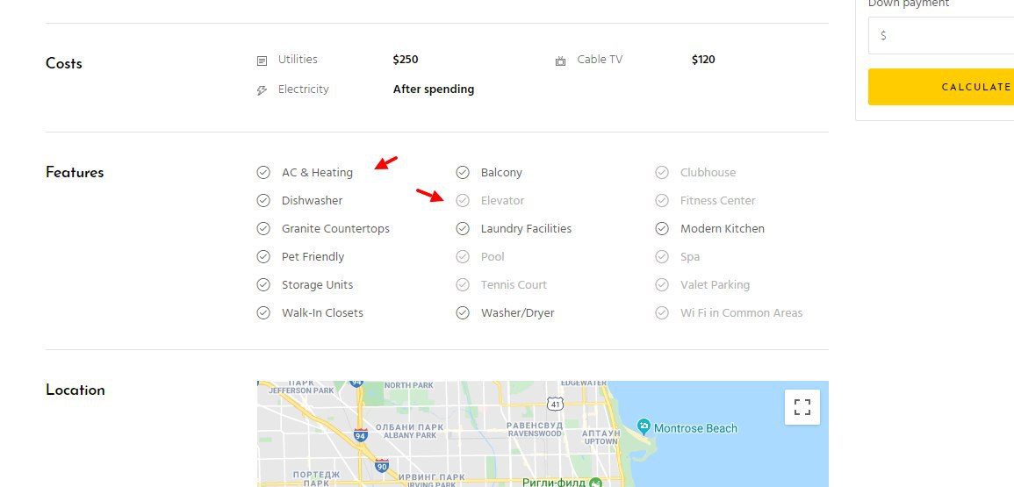Screen dimensions: 1014x487
Task: Click the greyed Elevator check icon
Action: (x=463, y=201)
